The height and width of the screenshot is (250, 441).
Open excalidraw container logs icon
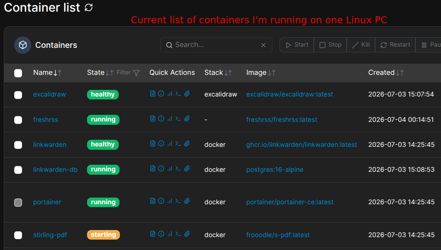click(153, 94)
